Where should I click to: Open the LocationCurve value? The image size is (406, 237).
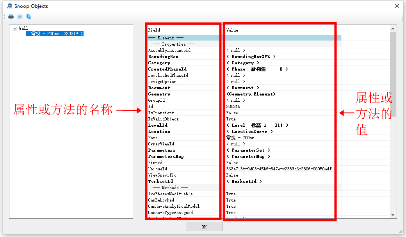click(249, 131)
